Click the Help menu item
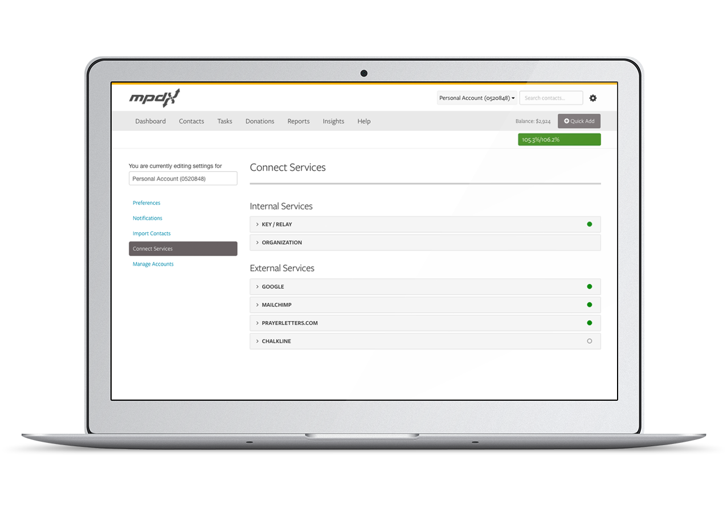 click(x=364, y=121)
